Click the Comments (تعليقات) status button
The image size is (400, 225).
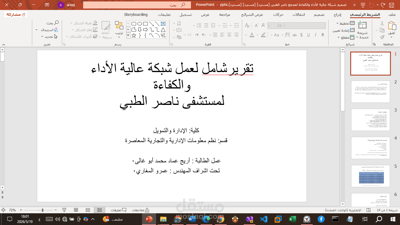point(118,210)
